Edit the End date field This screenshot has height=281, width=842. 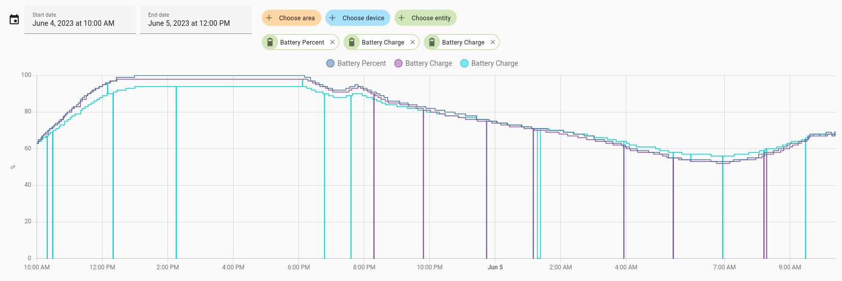pos(196,20)
